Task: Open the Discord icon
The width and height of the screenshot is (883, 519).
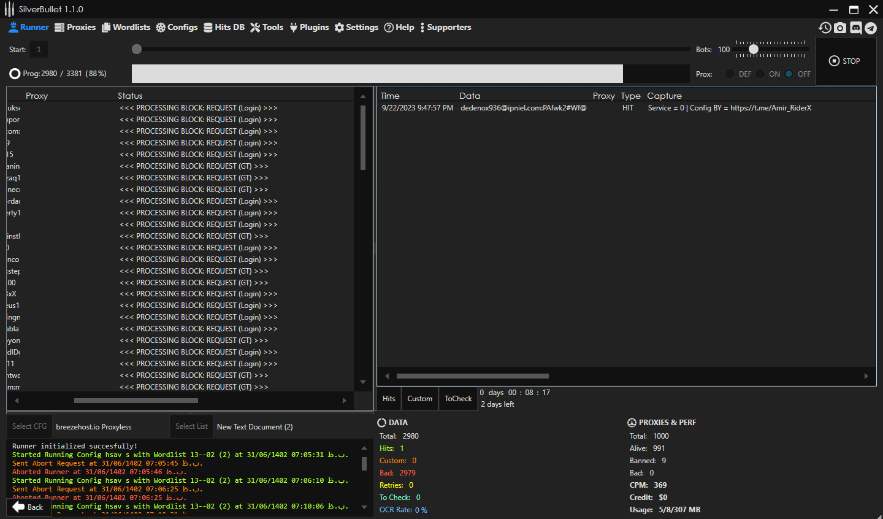Action: [x=855, y=28]
